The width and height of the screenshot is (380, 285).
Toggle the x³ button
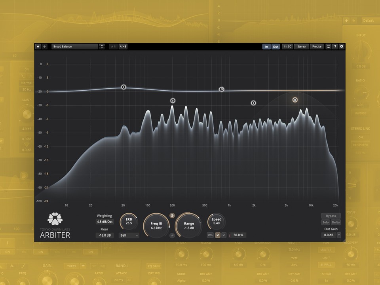pos(224,235)
